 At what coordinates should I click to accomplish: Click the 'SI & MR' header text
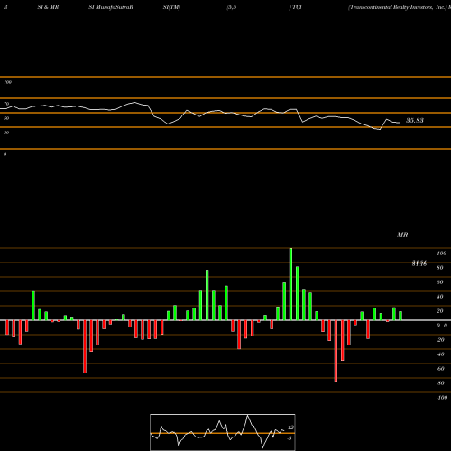pos(48,7)
